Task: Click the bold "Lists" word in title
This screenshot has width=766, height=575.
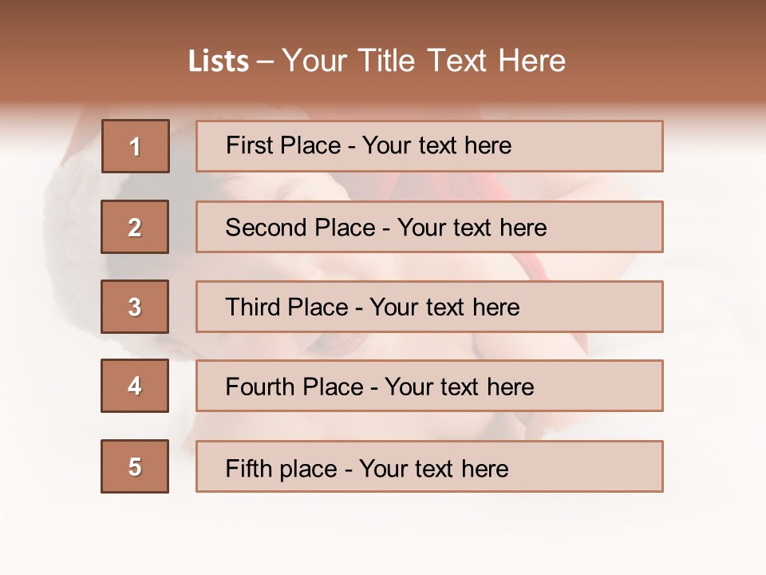Action: [x=218, y=61]
